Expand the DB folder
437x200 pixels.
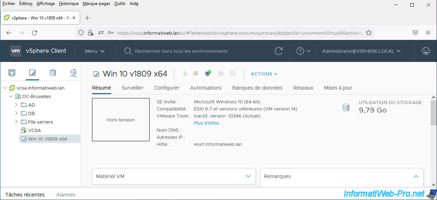[x=16, y=113]
